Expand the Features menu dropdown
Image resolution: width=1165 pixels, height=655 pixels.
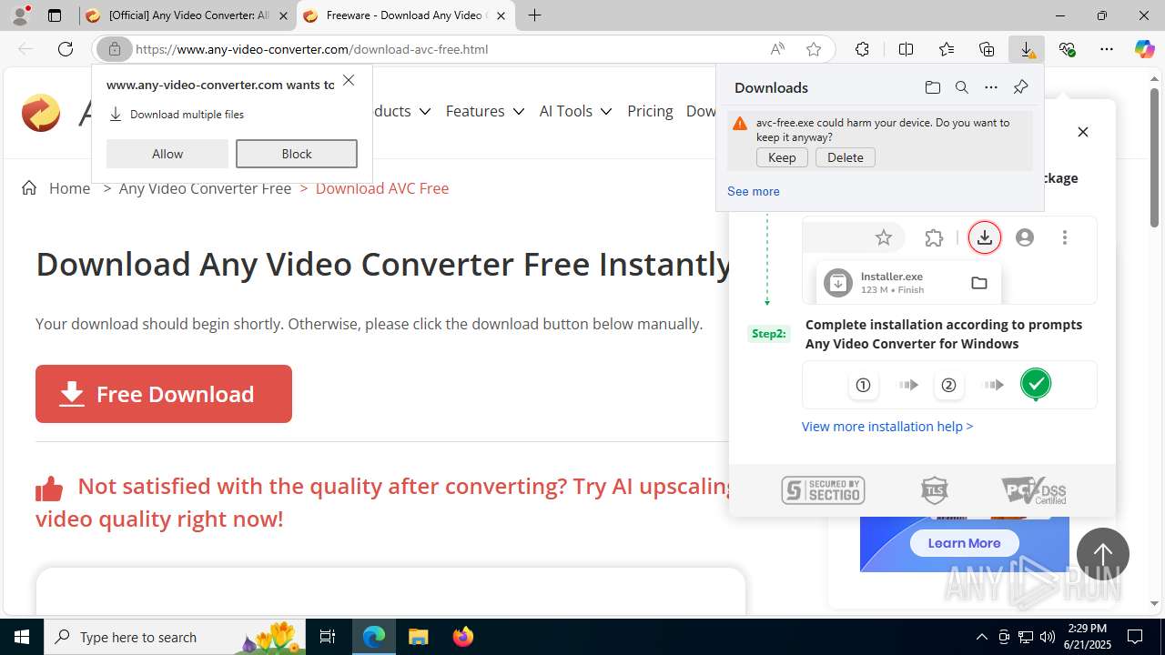pos(518,111)
